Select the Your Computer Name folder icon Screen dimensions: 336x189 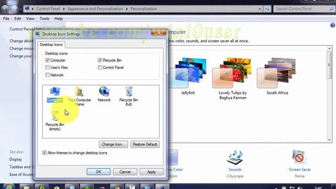click(x=79, y=91)
